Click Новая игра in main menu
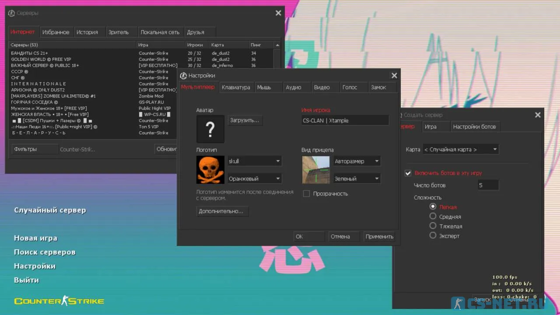The width and height of the screenshot is (560, 315). point(35,238)
